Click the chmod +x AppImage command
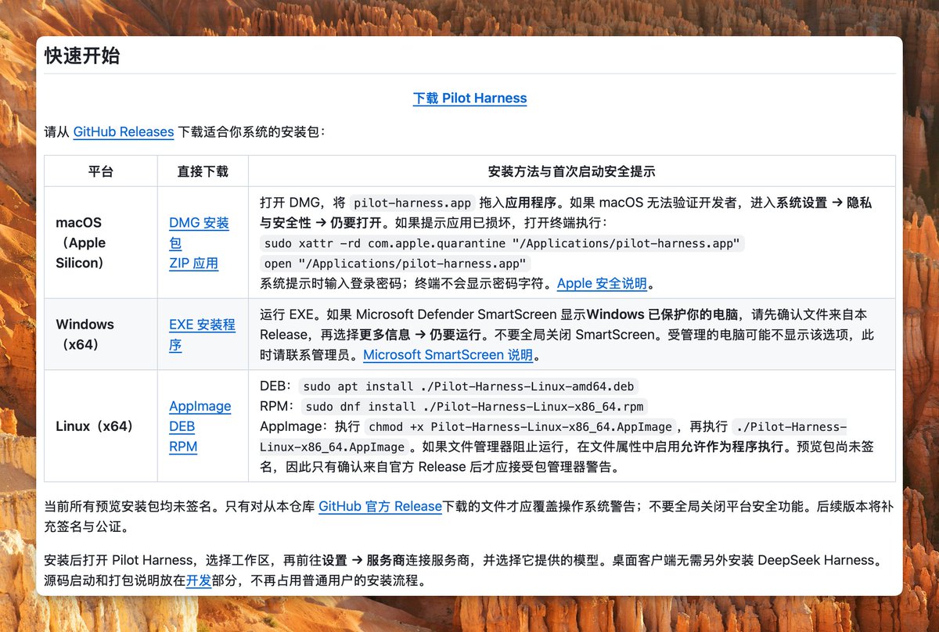Image resolution: width=939 pixels, height=632 pixels. [520, 427]
